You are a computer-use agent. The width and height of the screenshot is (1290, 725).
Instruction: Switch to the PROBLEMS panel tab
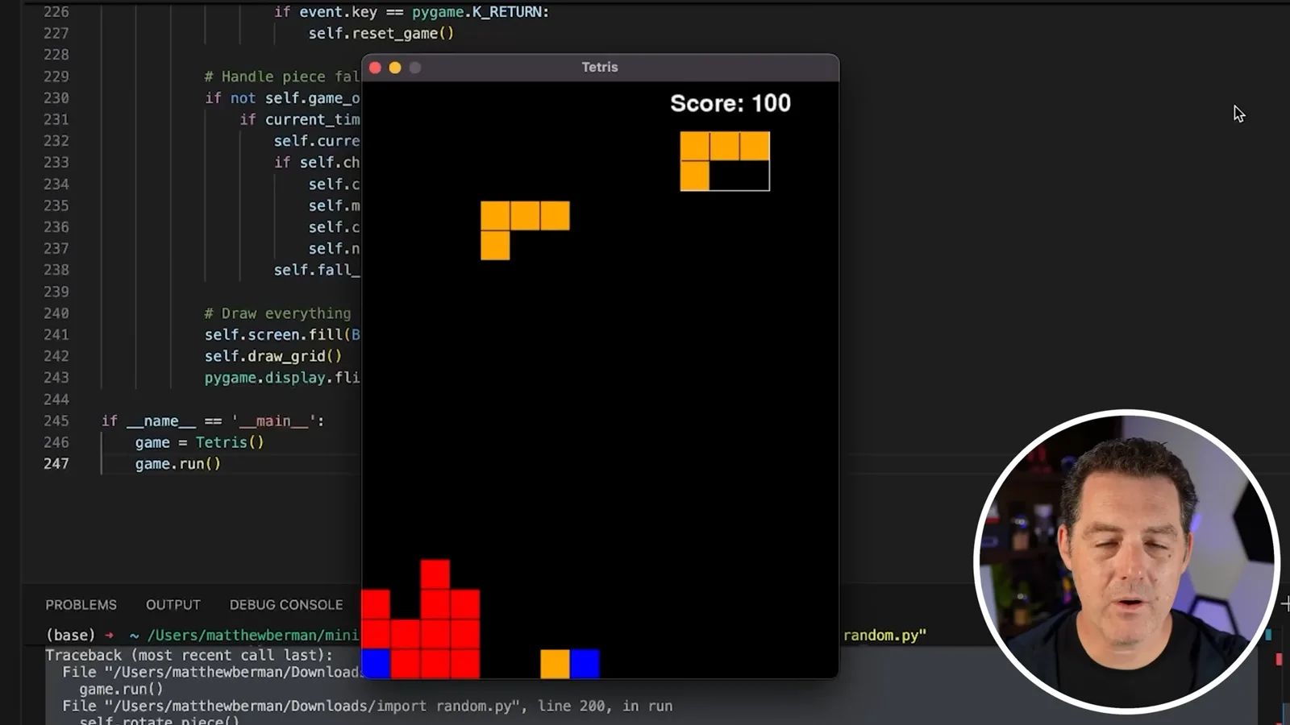coord(81,605)
